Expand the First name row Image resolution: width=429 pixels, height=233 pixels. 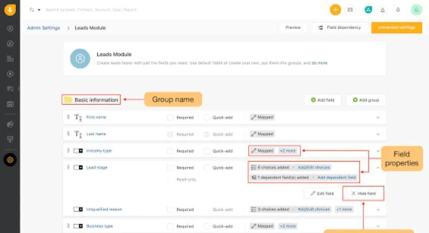(378, 118)
